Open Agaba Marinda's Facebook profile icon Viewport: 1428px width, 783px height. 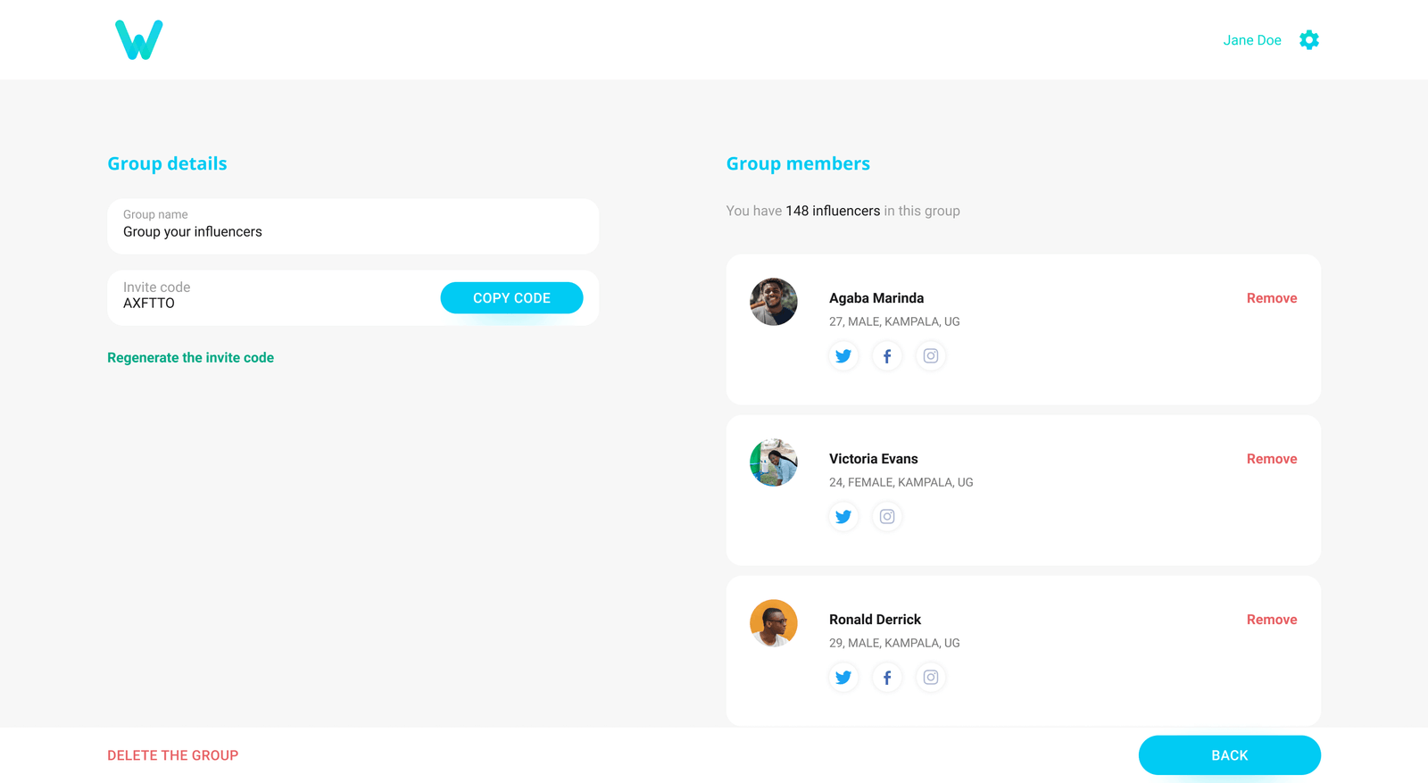pyautogui.click(x=886, y=355)
